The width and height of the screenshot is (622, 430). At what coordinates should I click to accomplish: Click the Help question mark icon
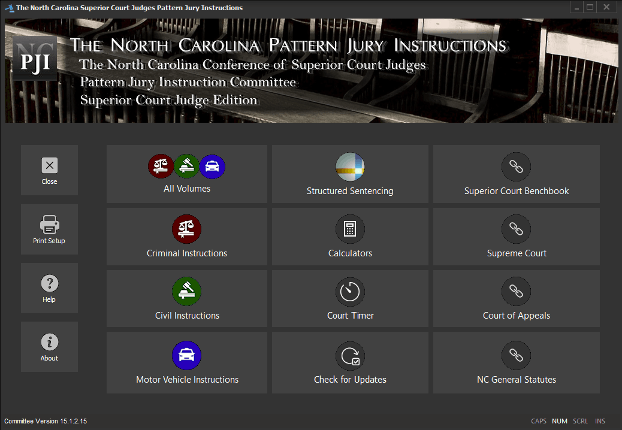[x=50, y=283]
